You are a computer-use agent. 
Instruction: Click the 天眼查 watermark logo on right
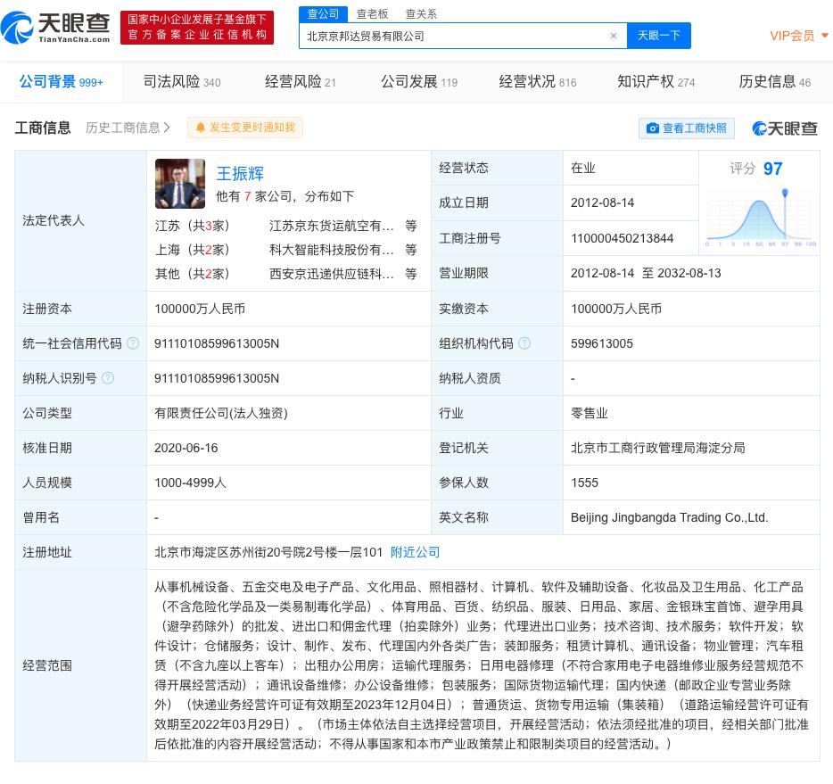click(x=785, y=128)
